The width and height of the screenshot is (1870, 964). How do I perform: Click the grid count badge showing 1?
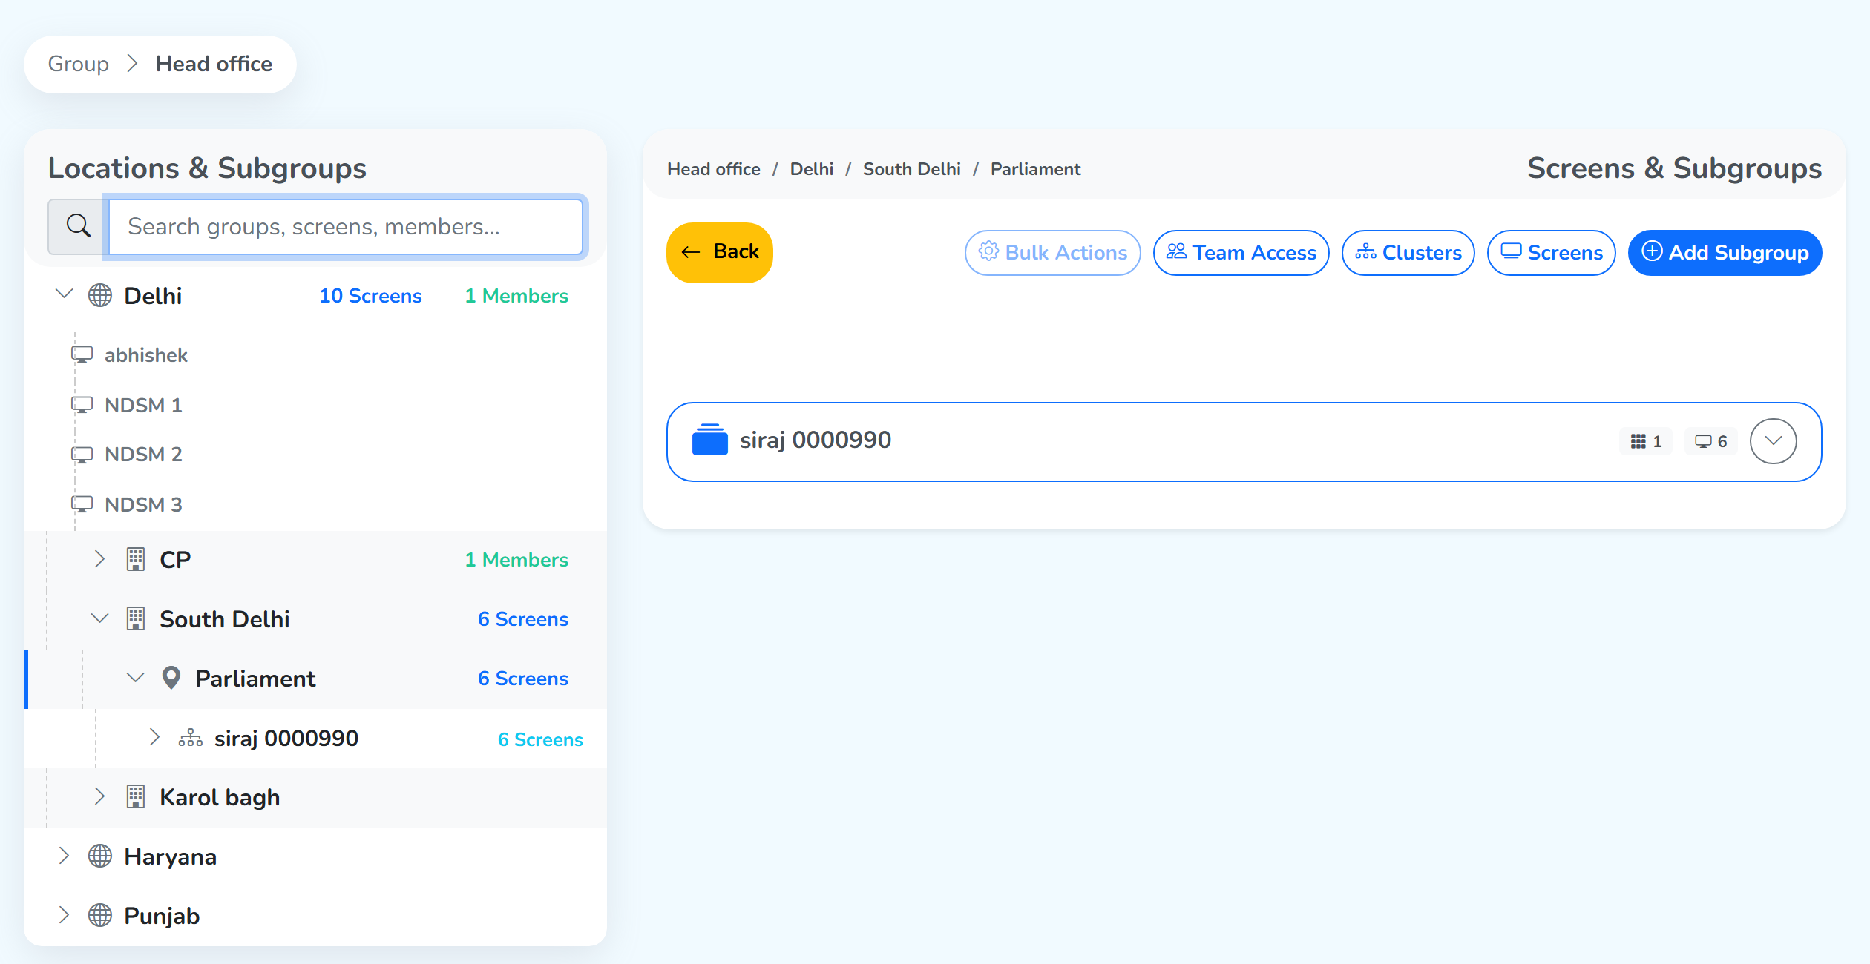point(1646,441)
